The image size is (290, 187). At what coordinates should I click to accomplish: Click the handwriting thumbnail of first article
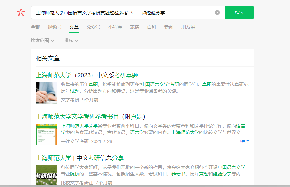(46, 93)
